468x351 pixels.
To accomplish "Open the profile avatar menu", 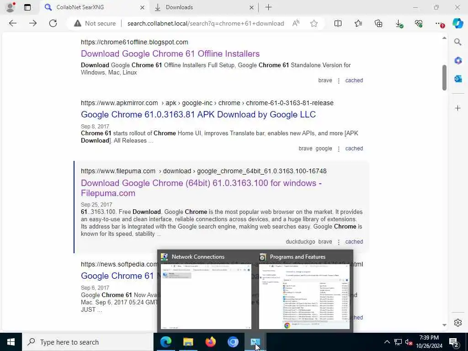I will pyautogui.click(x=10, y=7).
